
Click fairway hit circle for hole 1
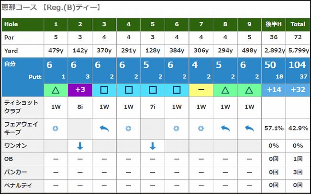(56, 129)
